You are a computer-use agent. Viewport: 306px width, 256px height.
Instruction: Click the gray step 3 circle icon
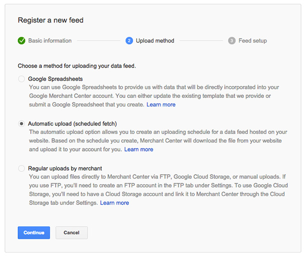pos(231,40)
